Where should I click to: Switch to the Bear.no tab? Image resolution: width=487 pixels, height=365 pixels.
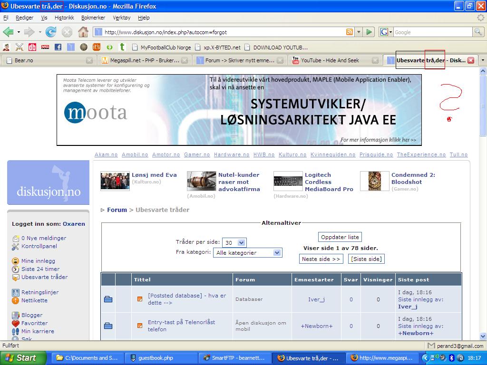click(48, 60)
